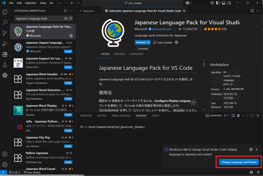Switch to FEATURES tab of extension
Viewport: 263px width, 176px height.
point(119,54)
